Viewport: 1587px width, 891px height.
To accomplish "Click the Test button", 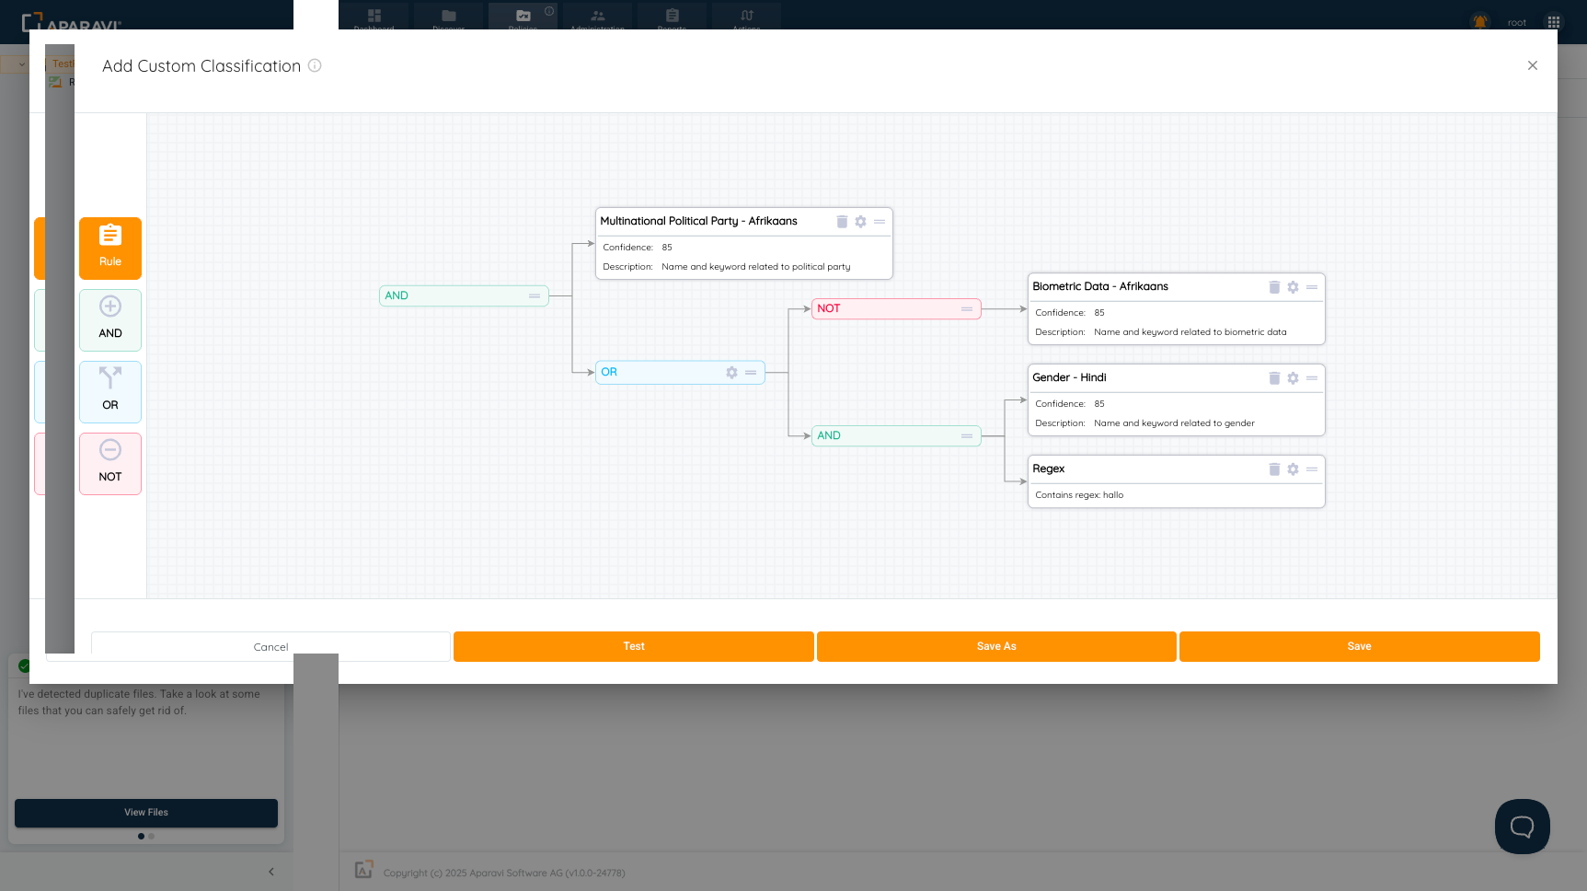I will (x=634, y=646).
